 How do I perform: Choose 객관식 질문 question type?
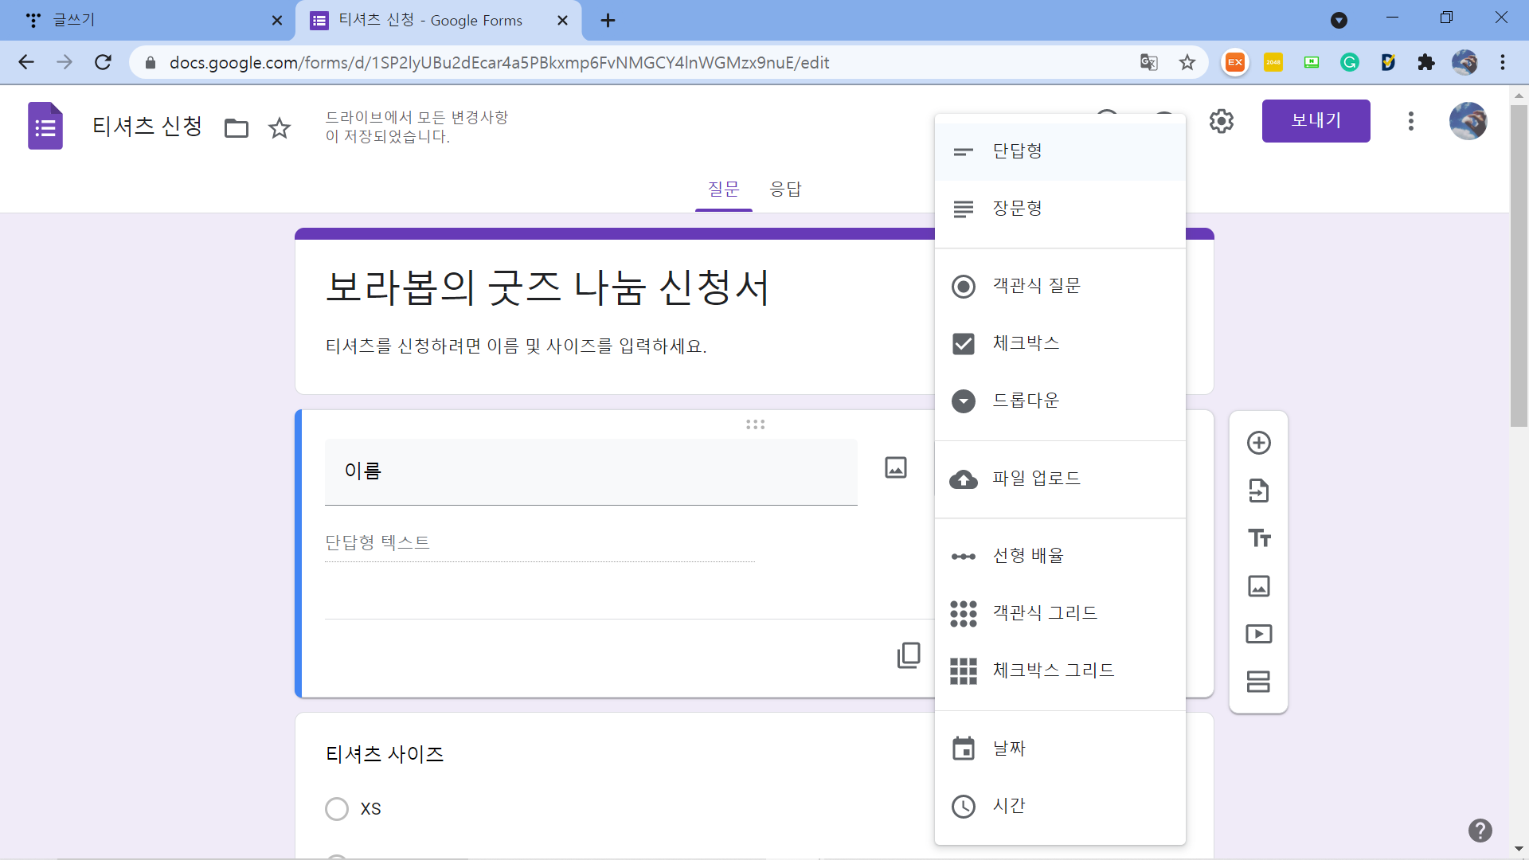[x=1036, y=286]
